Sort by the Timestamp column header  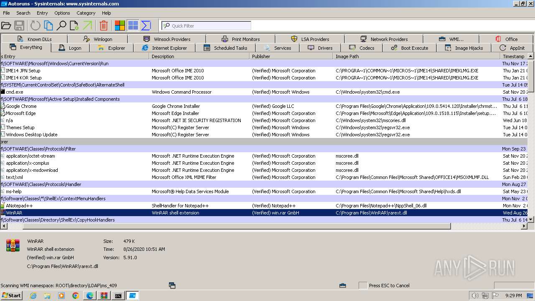coord(514,56)
